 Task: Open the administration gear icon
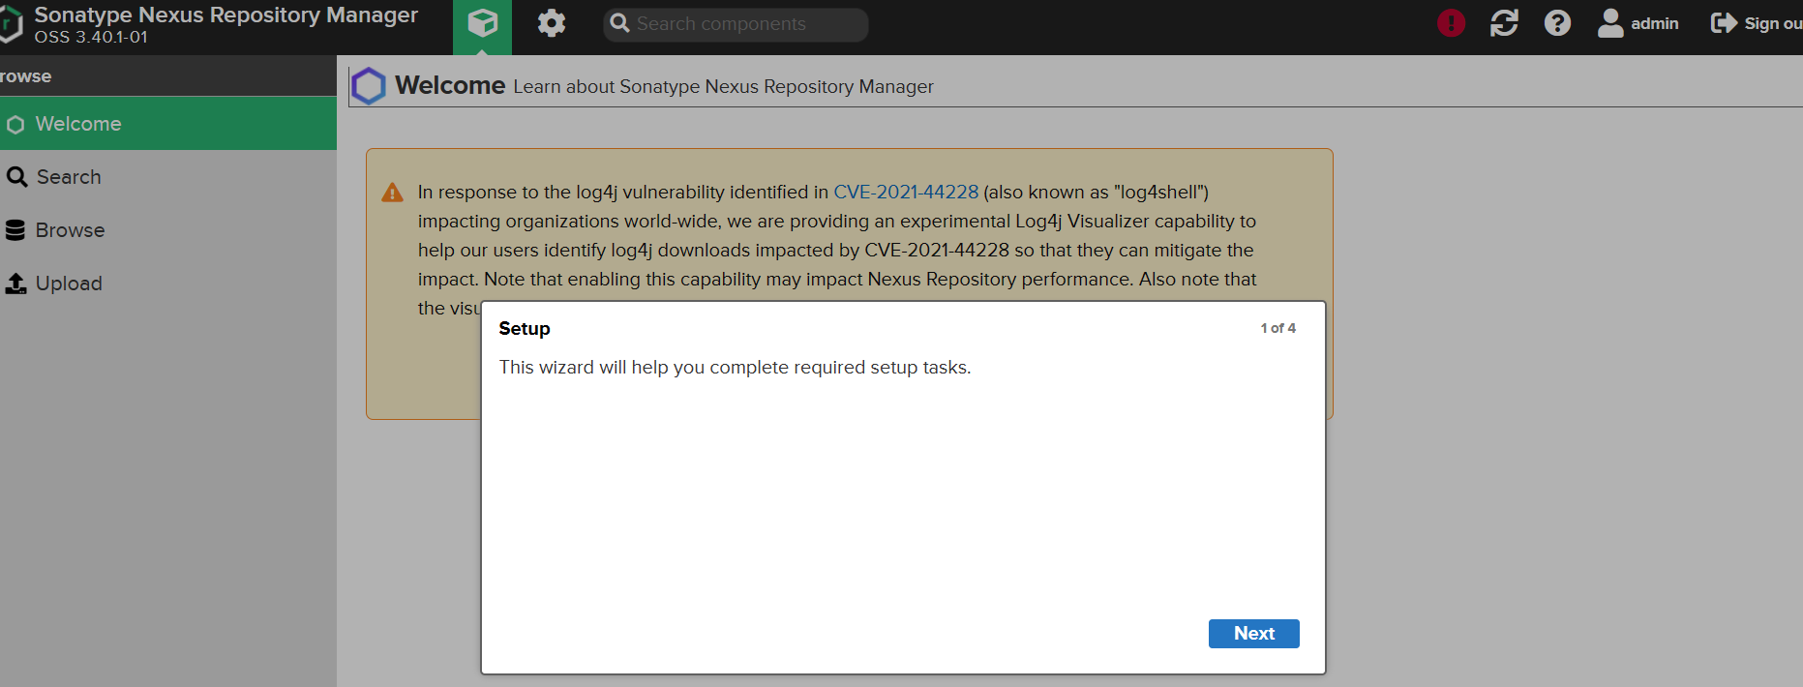(552, 23)
